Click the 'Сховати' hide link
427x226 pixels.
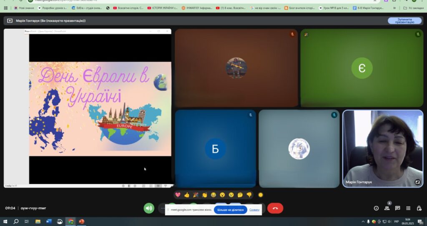pyautogui.click(x=254, y=210)
